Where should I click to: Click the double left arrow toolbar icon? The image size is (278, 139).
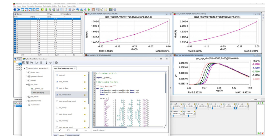(15, 10)
